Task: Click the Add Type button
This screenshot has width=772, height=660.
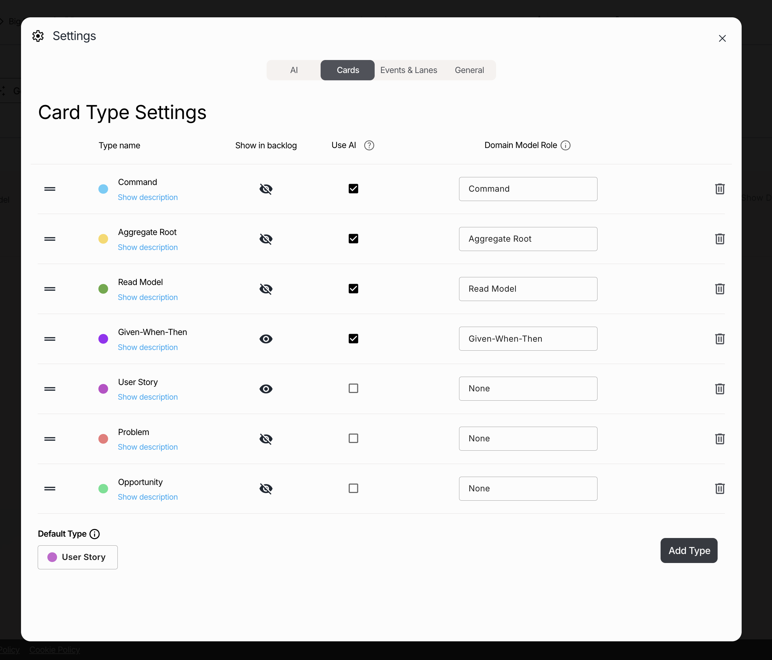Action: point(689,550)
